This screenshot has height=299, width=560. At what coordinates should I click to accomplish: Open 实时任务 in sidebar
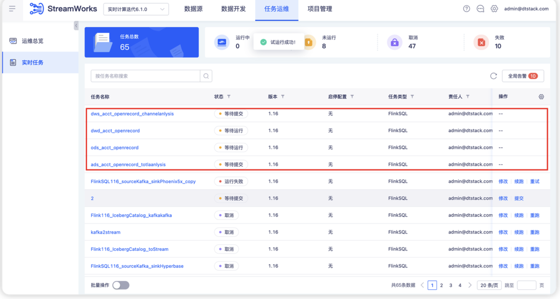click(40, 62)
